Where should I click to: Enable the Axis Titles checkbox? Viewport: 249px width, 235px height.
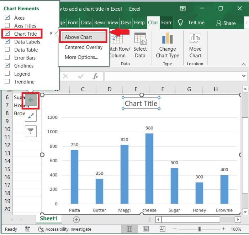(x=7, y=26)
